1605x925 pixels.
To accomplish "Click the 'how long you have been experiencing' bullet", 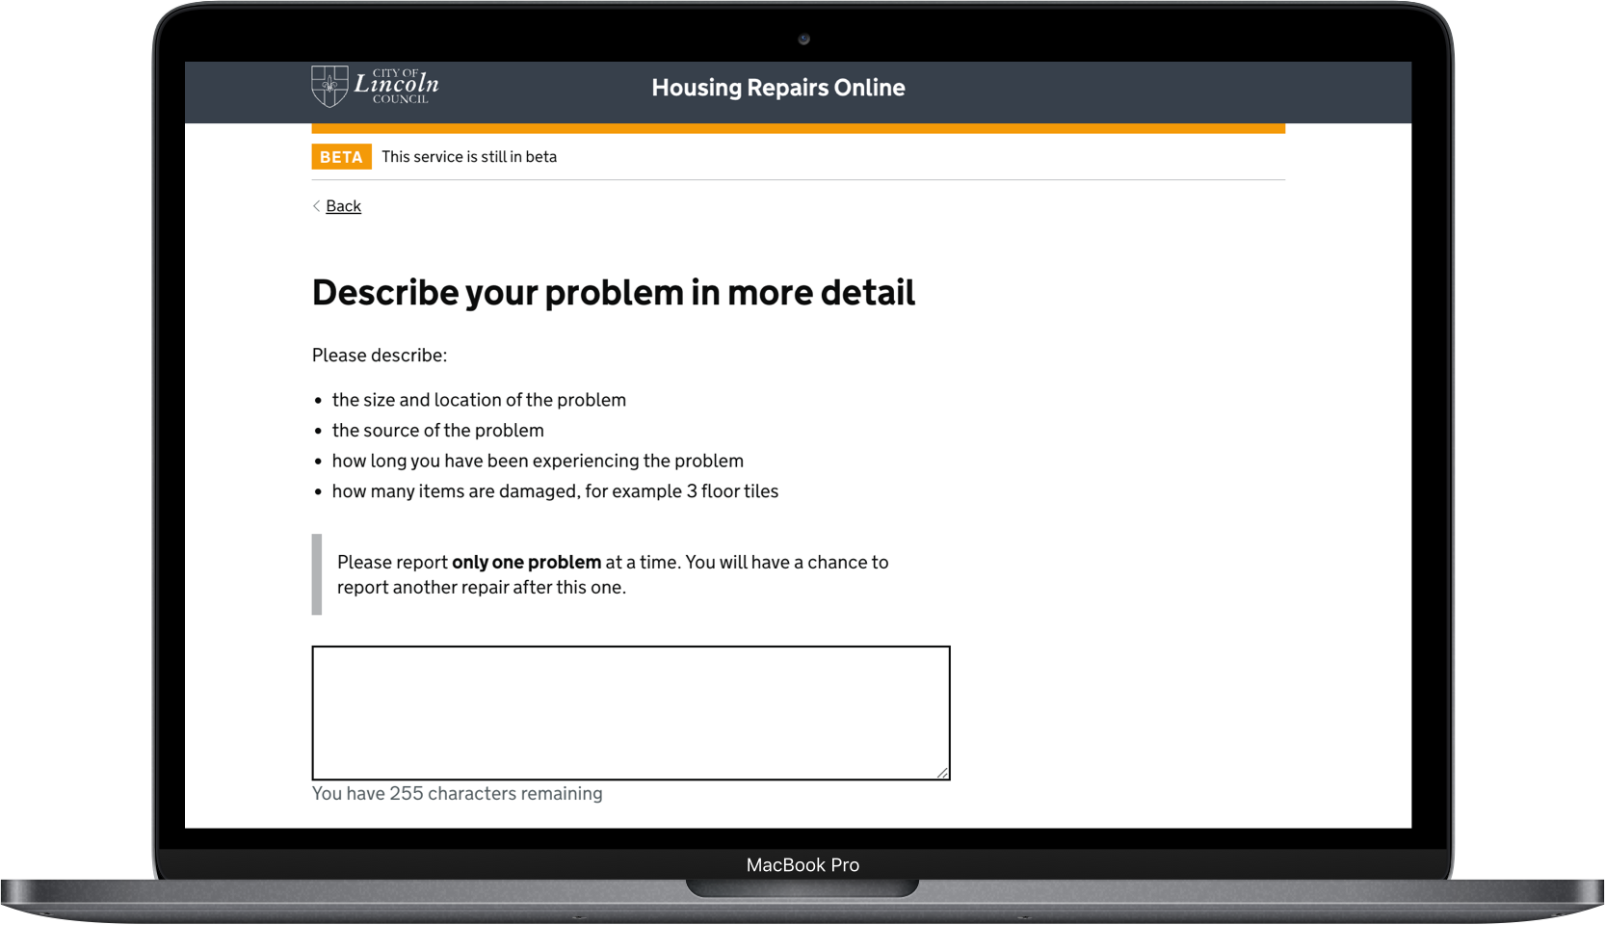I will [x=538, y=462].
